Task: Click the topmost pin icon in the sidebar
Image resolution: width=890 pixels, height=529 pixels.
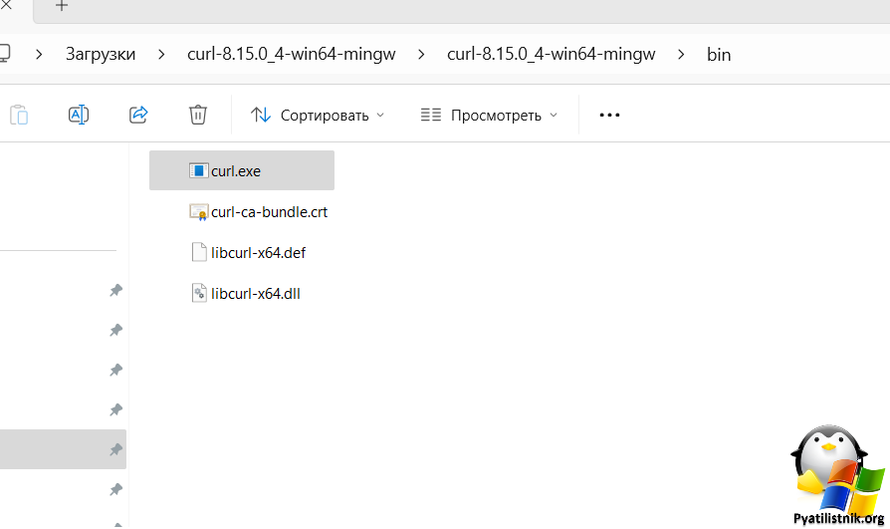Action: pos(115,290)
